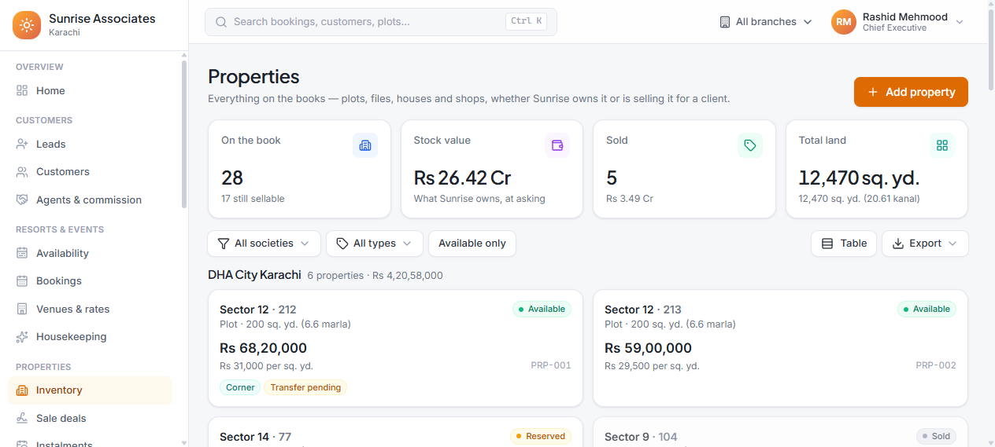Open Availability under Resorts & Events
This screenshot has width=995, height=447.
tap(90, 253)
